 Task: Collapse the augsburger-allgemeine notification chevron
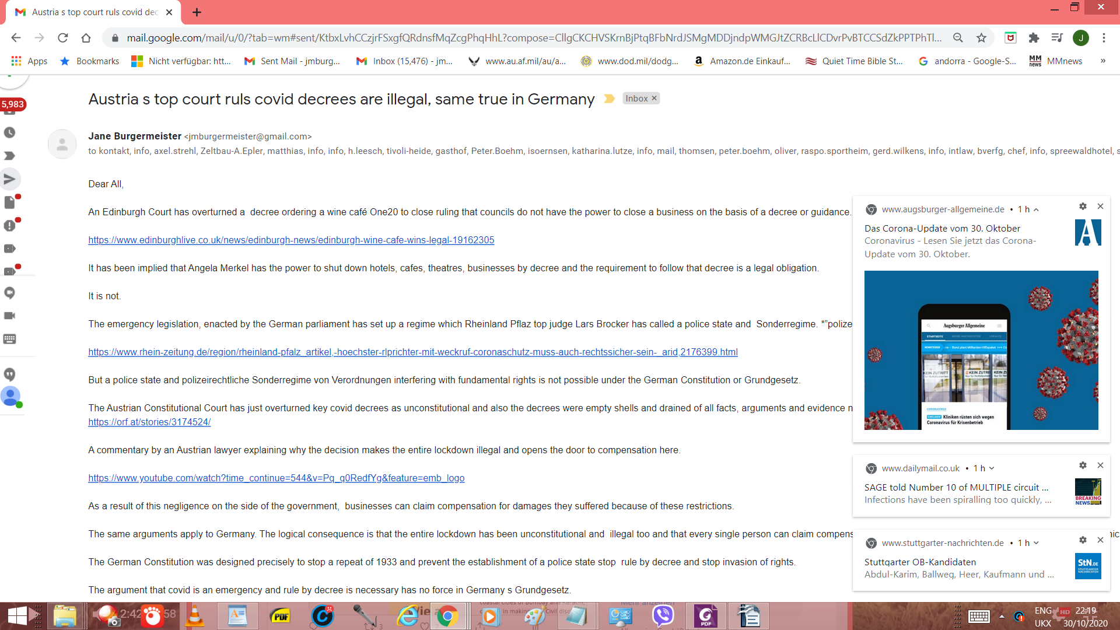coord(1036,210)
